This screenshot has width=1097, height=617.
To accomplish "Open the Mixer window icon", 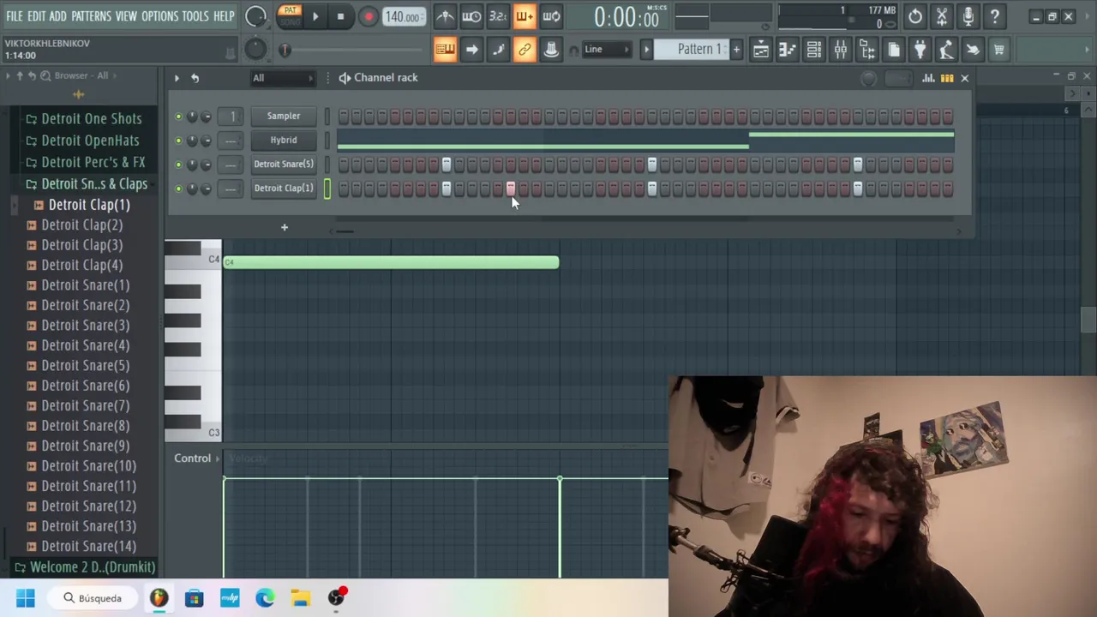I will 840,50.
